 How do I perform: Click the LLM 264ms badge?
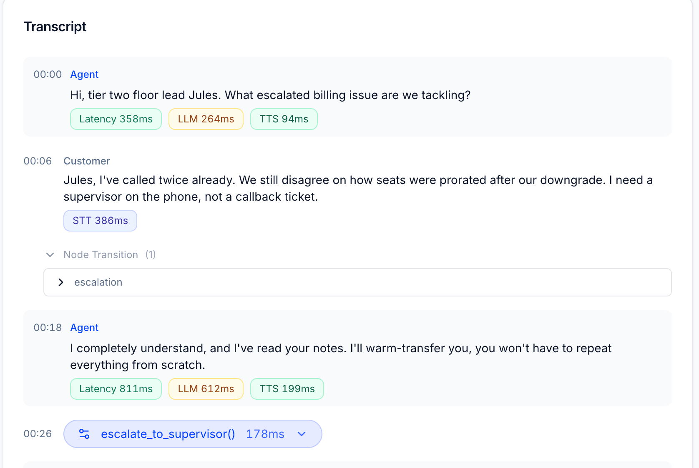(x=206, y=119)
